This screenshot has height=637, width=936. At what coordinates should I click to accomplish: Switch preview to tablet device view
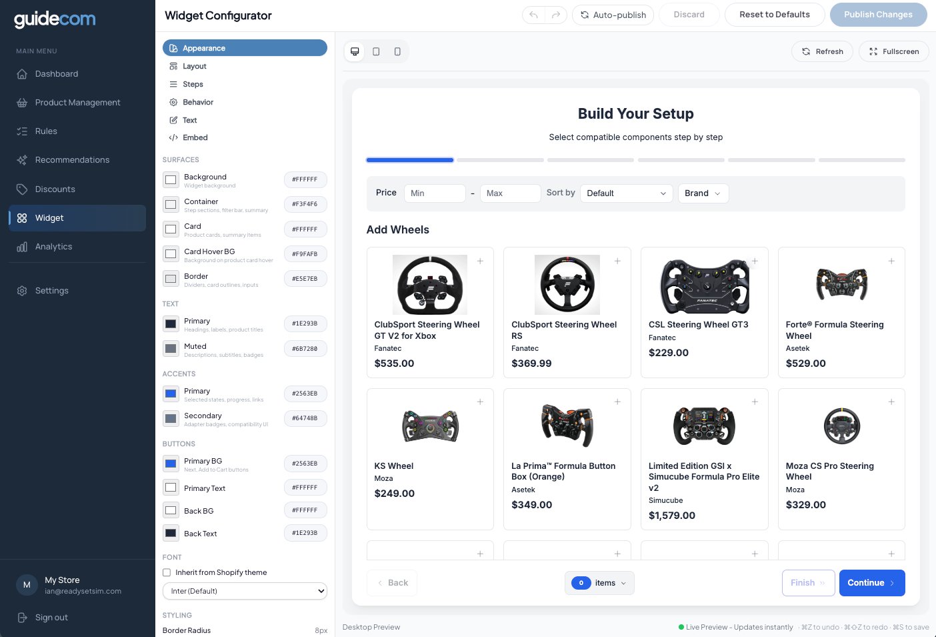coord(376,51)
